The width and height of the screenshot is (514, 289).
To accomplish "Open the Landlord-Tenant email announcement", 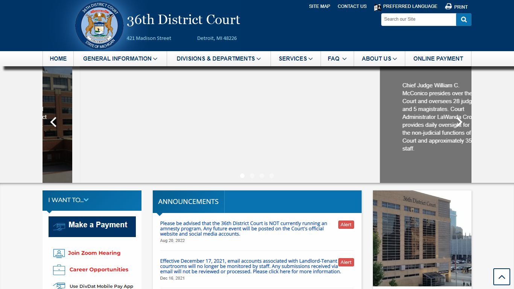I will pos(251,266).
